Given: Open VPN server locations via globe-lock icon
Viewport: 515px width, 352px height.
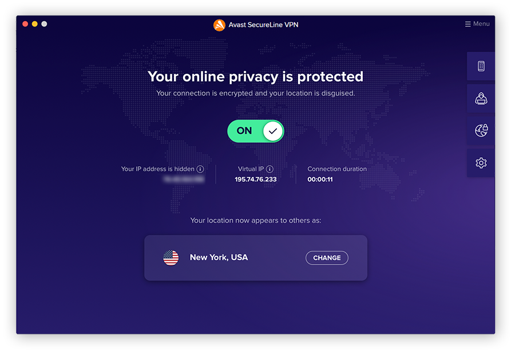Looking at the screenshot, I should 481,130.
